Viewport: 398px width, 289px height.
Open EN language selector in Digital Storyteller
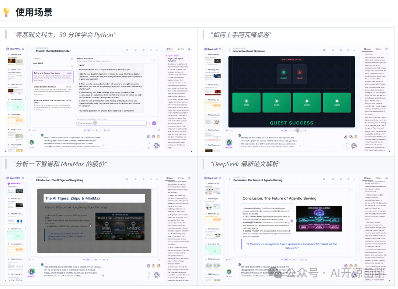[127, 49]
